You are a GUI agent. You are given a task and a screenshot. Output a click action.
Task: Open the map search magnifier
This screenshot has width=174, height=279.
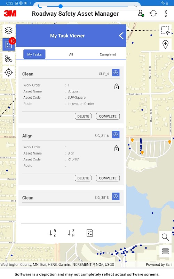[165, 237]
